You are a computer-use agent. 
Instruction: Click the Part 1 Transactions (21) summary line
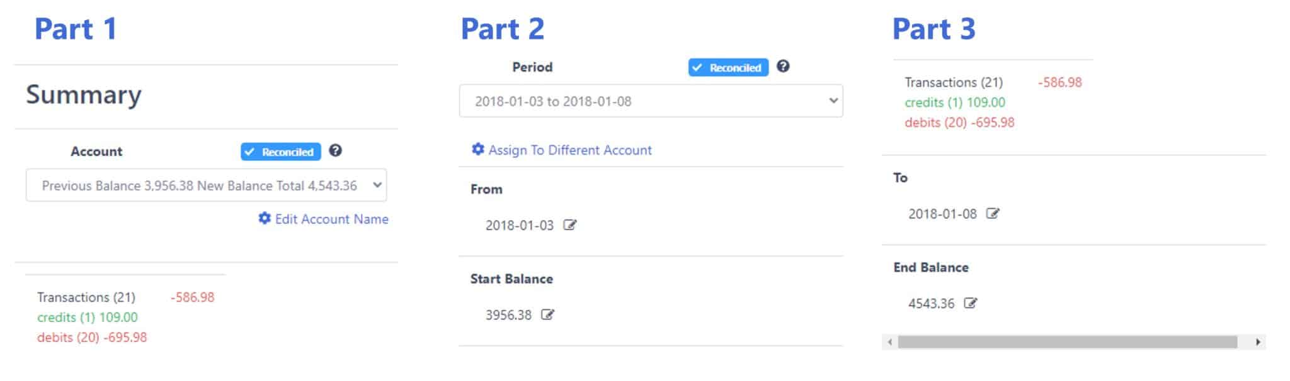(86, 297)
